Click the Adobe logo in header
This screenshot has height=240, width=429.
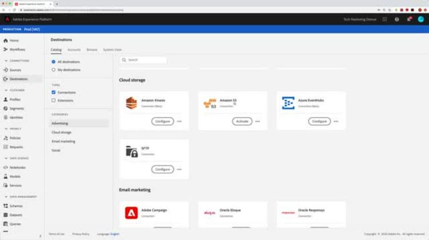point(7,19)
